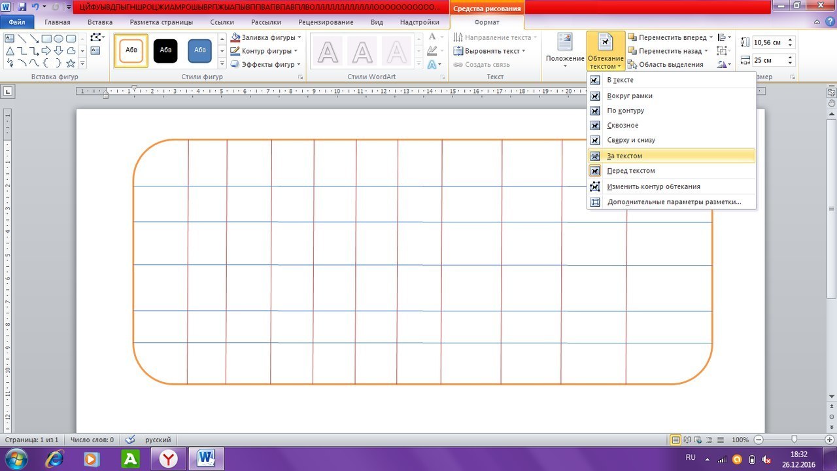
Task: Click the Save icon in quick access toolbar
Action: 22,7
